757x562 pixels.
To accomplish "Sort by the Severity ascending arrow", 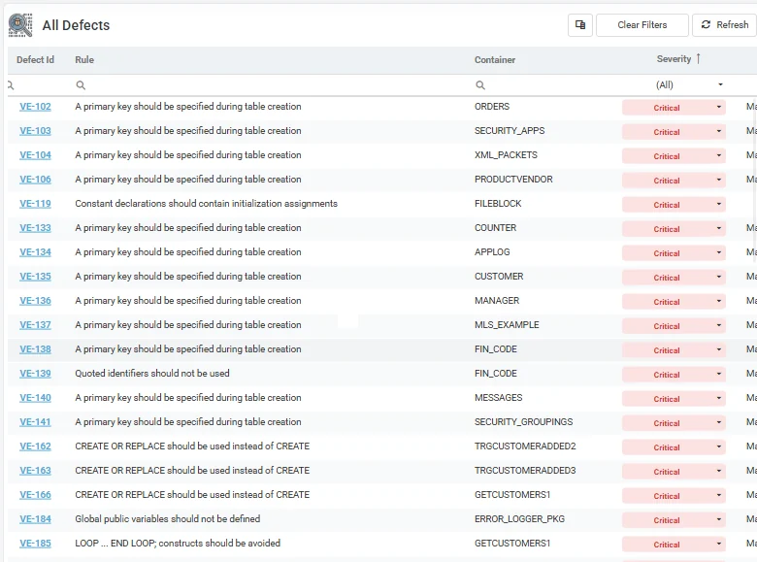I will point(698,59).
